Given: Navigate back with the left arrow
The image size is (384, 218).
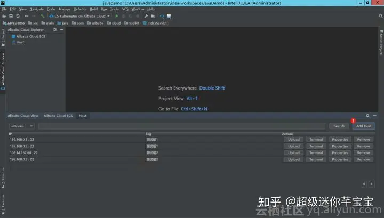Looking at the screenshot, I should [27, 16].
